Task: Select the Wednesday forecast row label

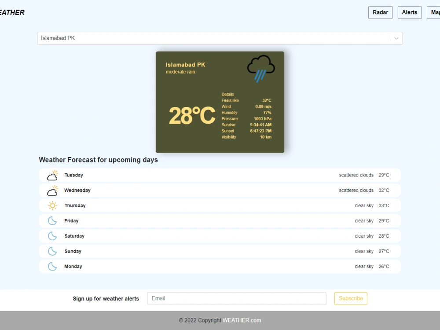Action: (77, 190)
